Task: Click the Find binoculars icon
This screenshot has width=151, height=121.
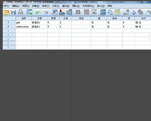Action: pos(78,12)
